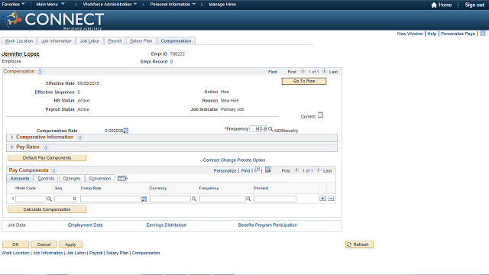The width and height of the screenshot is (489, 275).
Task: Open New Window link
Action: 410,34
